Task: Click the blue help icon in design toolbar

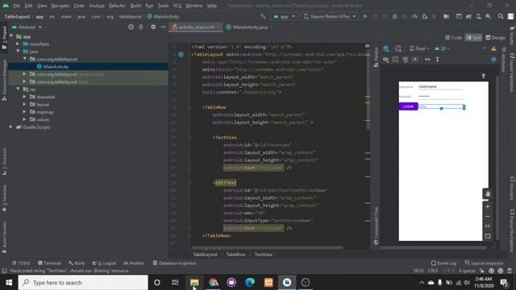Action: point(493,60)
